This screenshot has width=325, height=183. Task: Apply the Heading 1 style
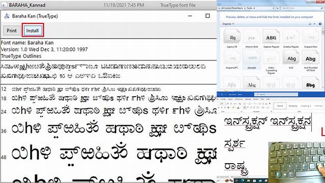pyautogui.click(x=306, y=106)
